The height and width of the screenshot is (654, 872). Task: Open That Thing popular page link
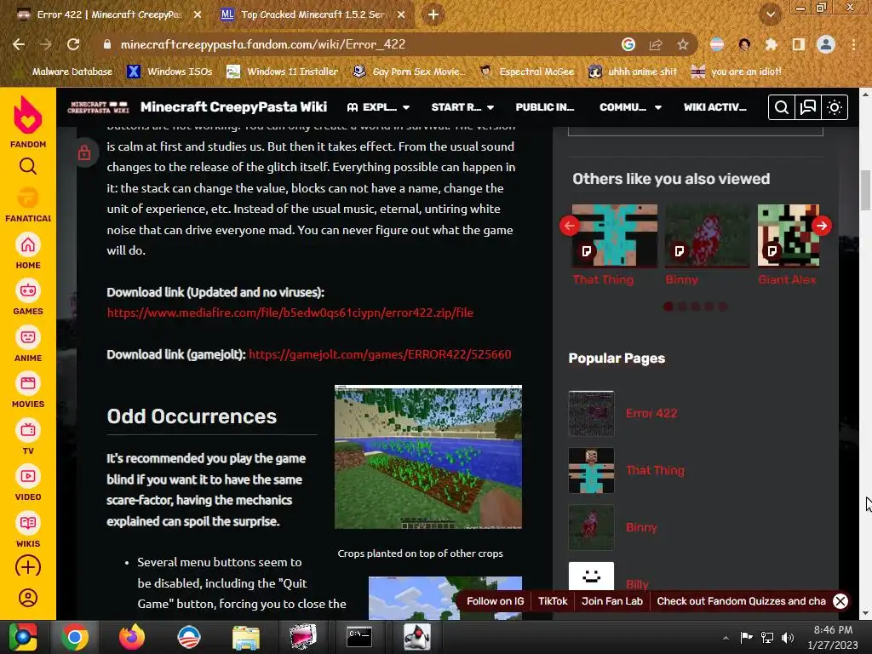click(655, 470)
